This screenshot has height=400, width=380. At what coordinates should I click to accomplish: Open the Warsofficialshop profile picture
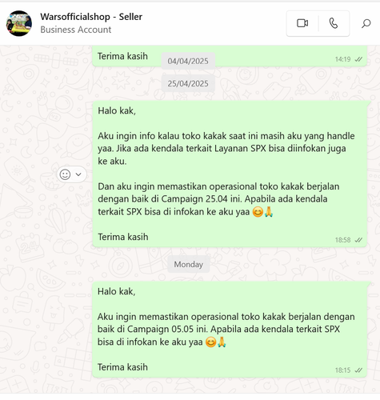pos(19,23)
